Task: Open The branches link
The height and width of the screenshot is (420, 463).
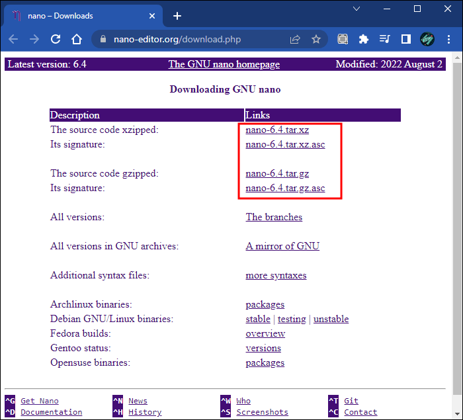Action: 274,217
